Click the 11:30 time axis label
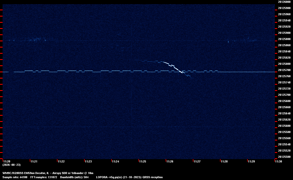The width and height of the screenshot is (293, 180). click(x=279, y=161)
